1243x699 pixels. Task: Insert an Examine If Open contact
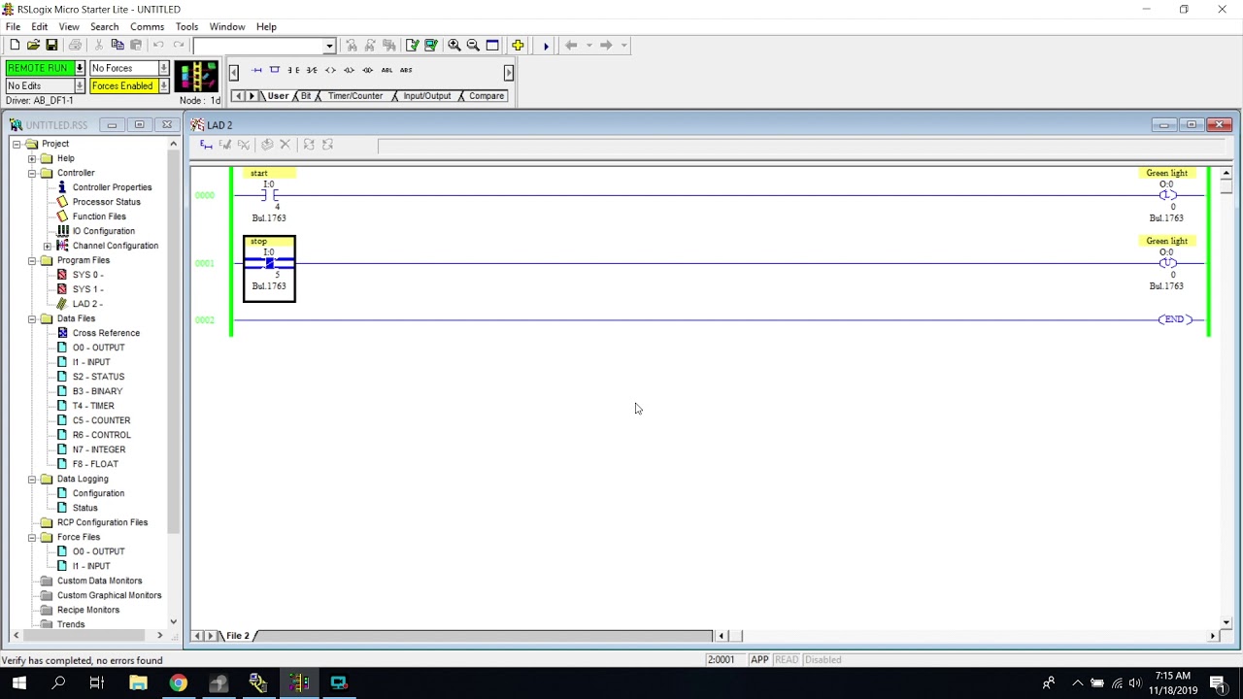click(x=312, y=70)
